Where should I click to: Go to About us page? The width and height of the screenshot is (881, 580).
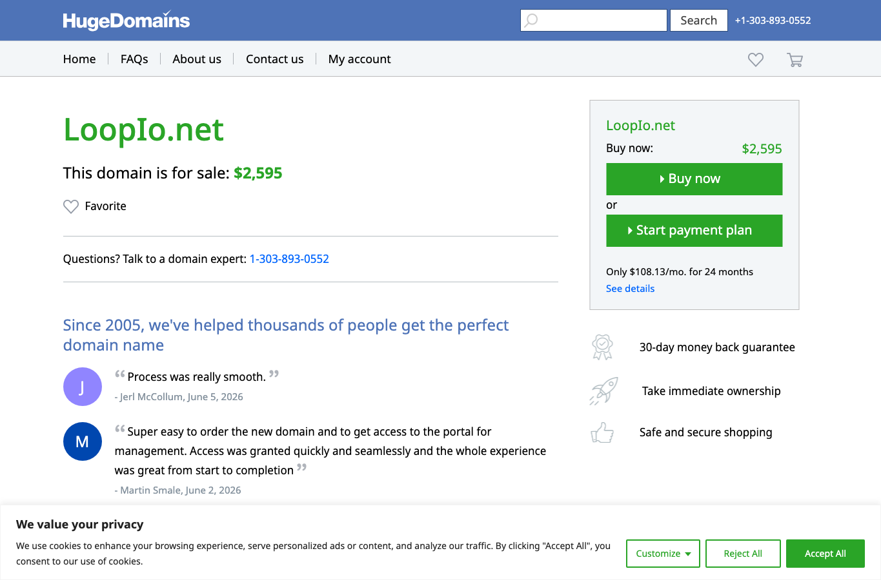197,59
